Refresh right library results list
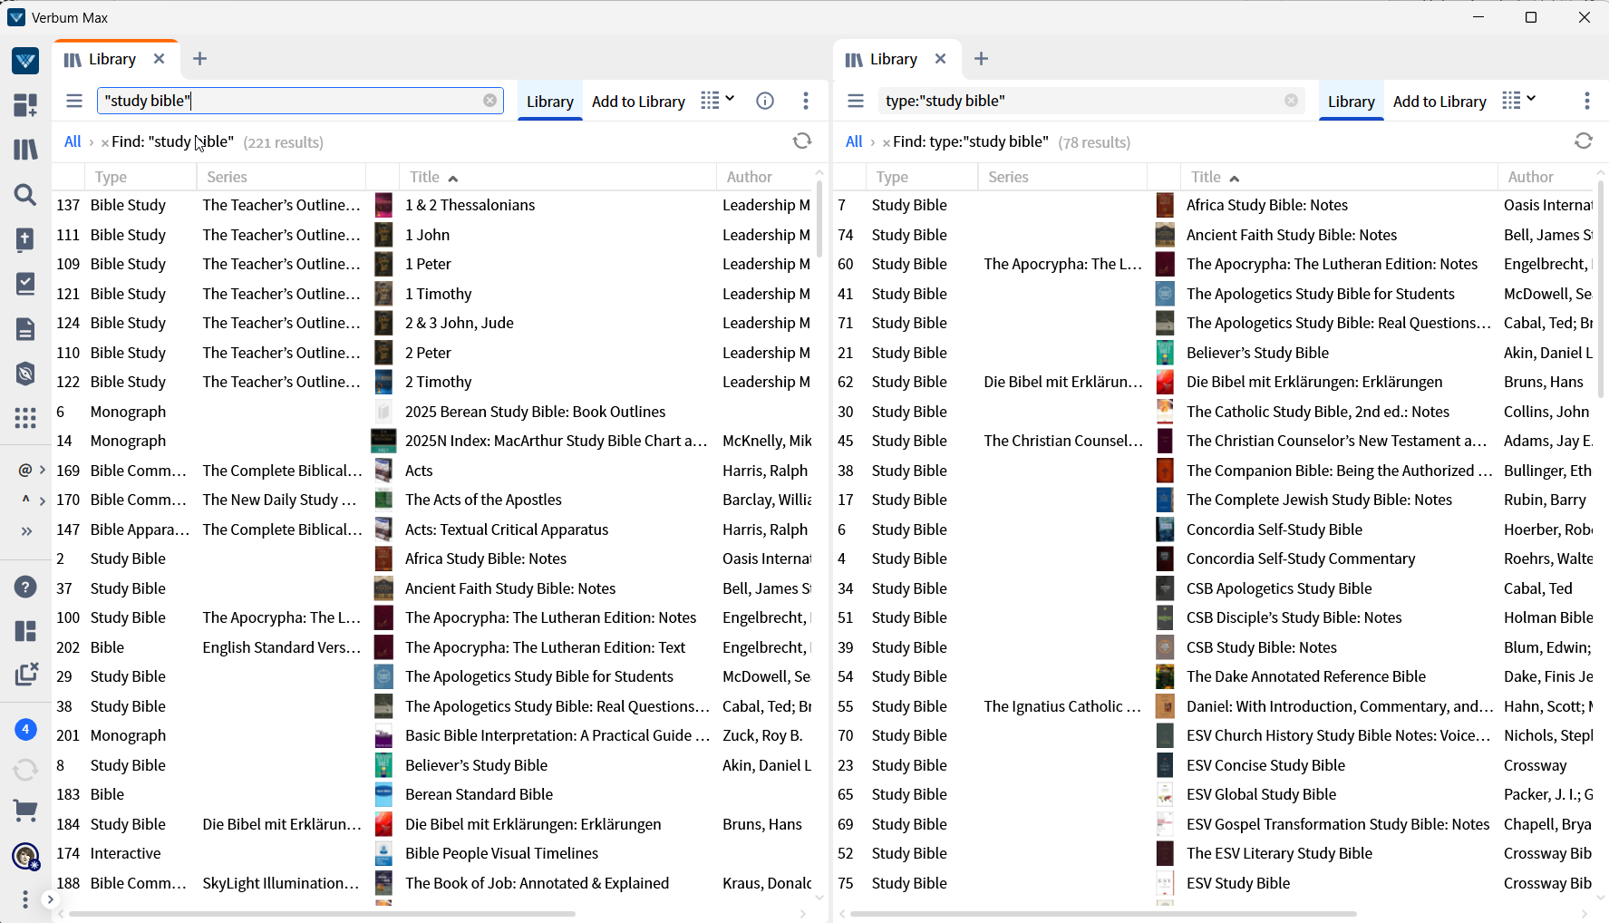The image size is (1609, 923). [x=1584, y=141]
